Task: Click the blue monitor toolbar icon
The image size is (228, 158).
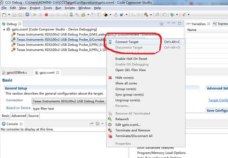Action: tap(27, 15)
